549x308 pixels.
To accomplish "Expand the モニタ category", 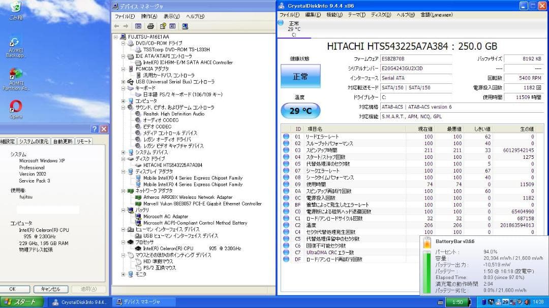I will click(123, 275).
